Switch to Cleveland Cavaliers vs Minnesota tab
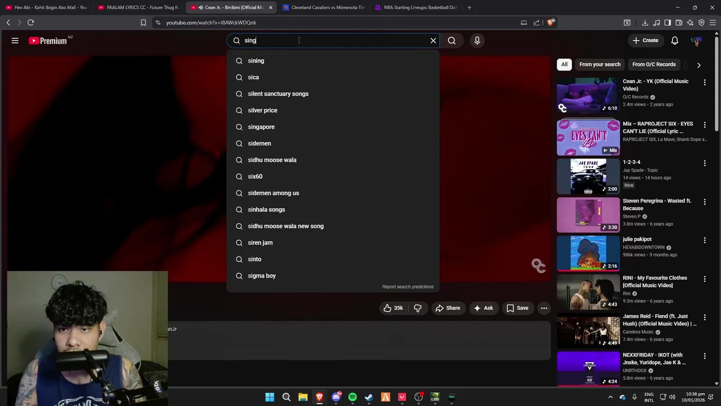The height and width of the screenshot is (406, 721). coord(323,7)
